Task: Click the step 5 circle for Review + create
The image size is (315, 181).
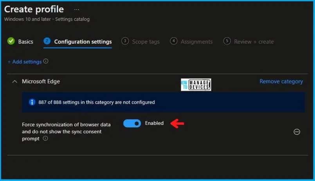Action: coord(227,41)
